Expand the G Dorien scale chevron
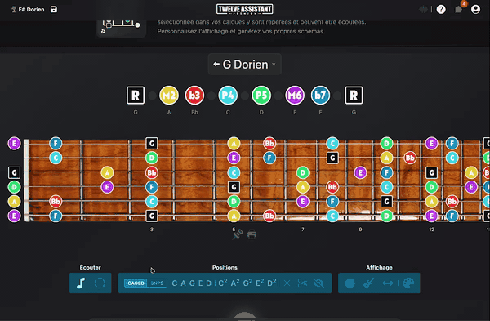Viewport: 490px width, 321px height. [274, 64]
